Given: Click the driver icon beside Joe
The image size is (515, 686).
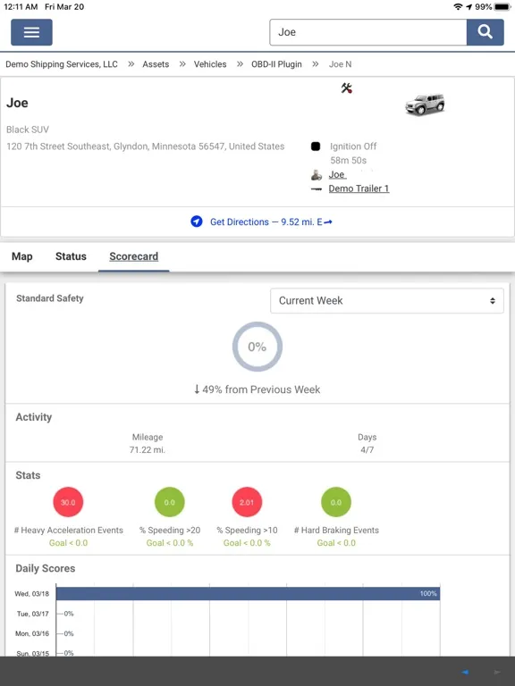Looking at the screenshot, I should click(317, 175).
